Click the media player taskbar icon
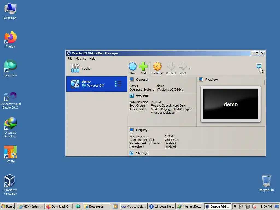Screen dimensions: 280x210 115,206
